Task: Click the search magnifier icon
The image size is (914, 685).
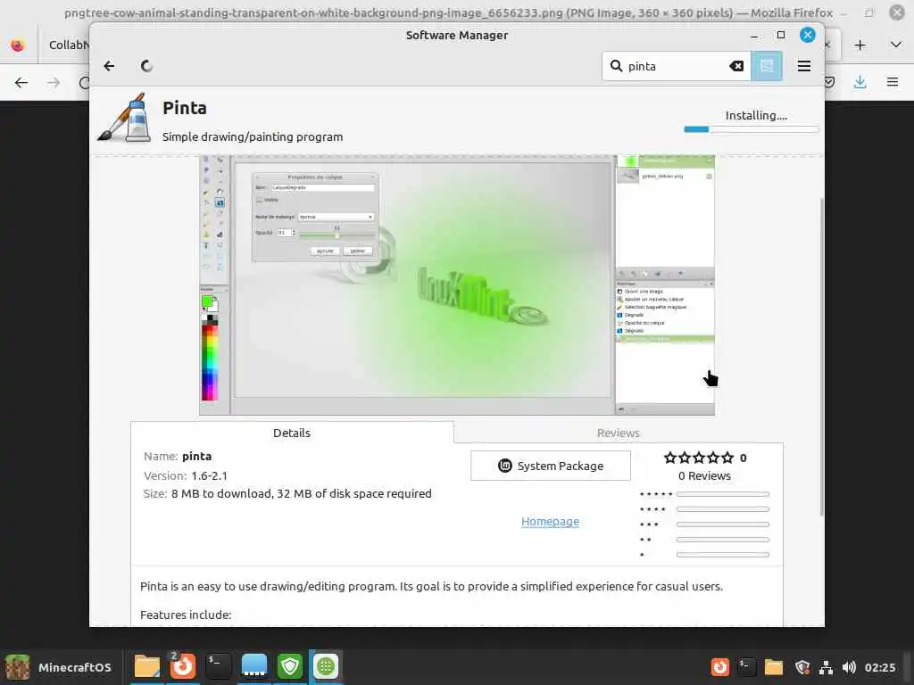Action: click(x=616, y=66)
